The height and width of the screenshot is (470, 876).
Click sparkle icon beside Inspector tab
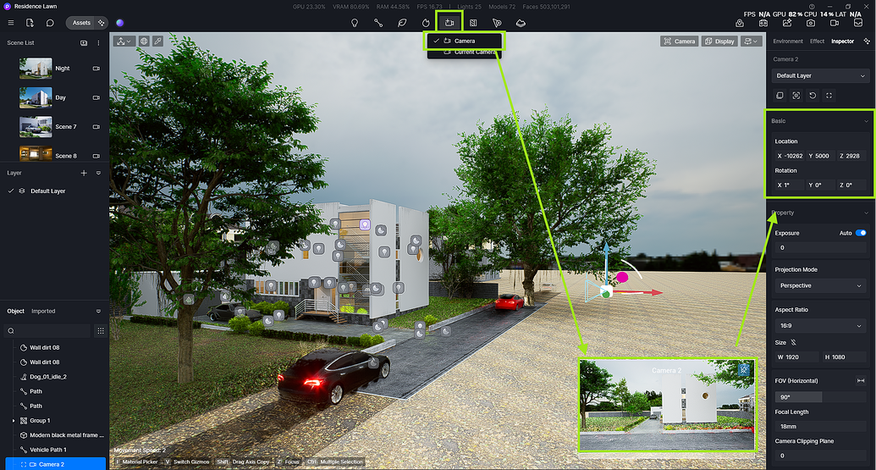tap(867, 41)
